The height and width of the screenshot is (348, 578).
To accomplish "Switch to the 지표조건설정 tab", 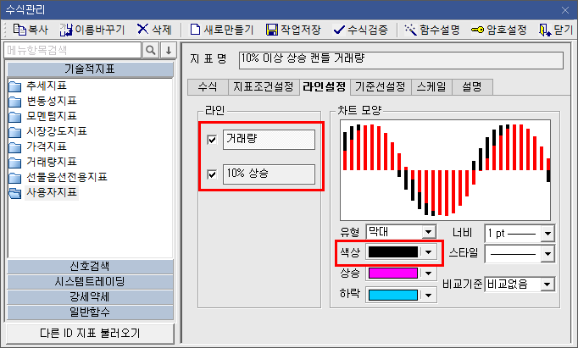I will 264,87.
